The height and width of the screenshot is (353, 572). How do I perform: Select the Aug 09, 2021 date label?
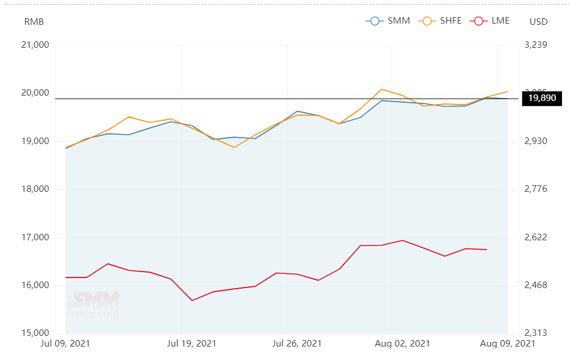point(508,344)
